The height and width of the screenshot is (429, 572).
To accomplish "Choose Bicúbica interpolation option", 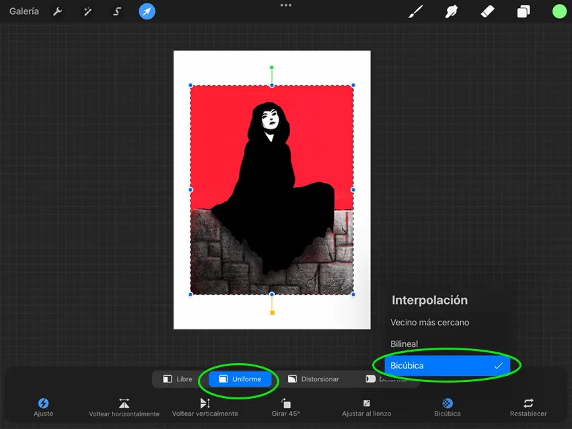I will tap(448, 365).
